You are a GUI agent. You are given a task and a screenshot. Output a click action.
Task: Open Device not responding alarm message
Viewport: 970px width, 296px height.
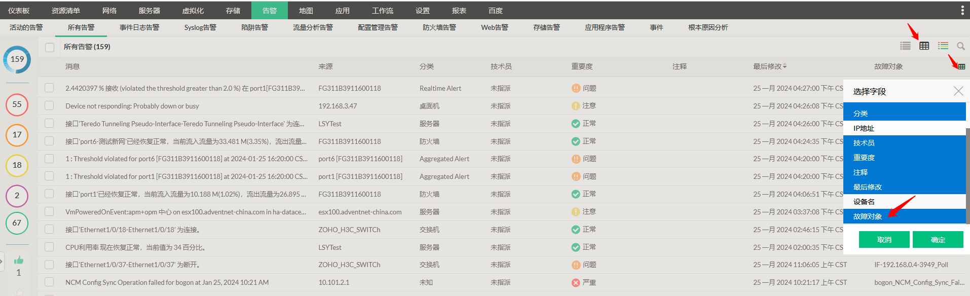pyautogui.click(x=132, y=106)
